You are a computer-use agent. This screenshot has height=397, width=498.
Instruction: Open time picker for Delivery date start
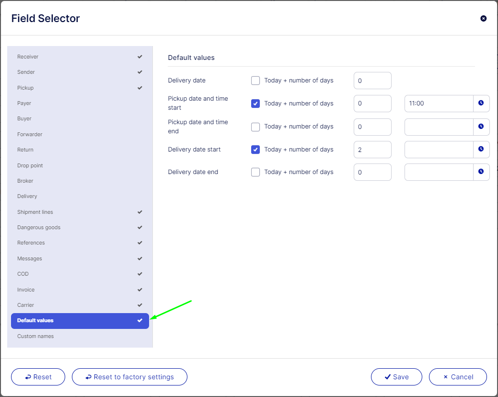[x=481, y=149]
